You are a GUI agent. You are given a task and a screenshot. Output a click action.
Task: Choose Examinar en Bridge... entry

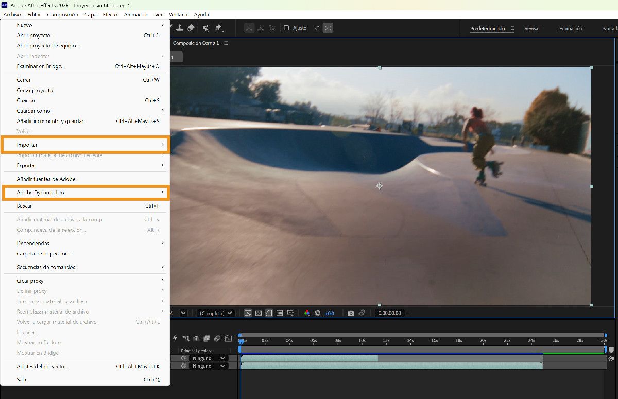85,66
